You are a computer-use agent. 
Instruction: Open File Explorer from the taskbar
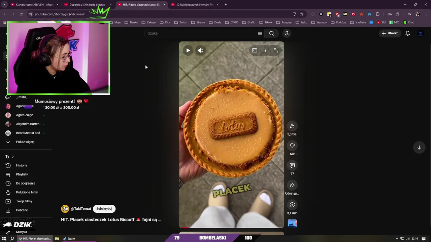(x=57, y=239)
